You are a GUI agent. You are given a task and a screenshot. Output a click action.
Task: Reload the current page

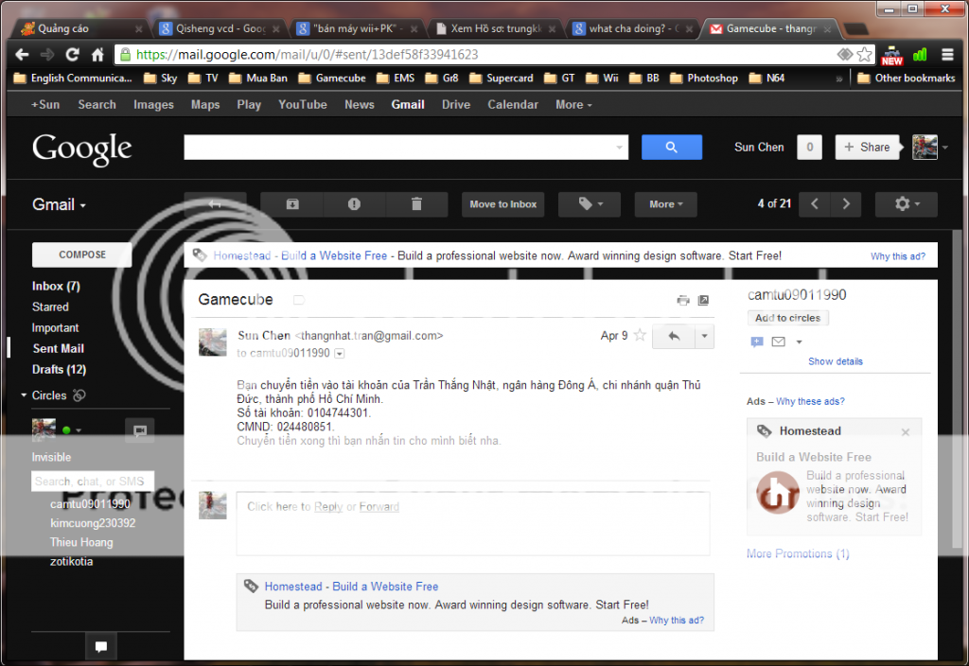click(x=72, y=55)
